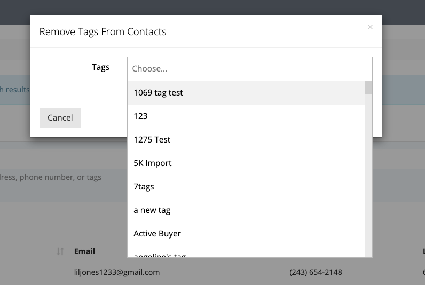Choose the '1275 Test' tag
Screen dimensions: 425x285
(x=246, y=140)
